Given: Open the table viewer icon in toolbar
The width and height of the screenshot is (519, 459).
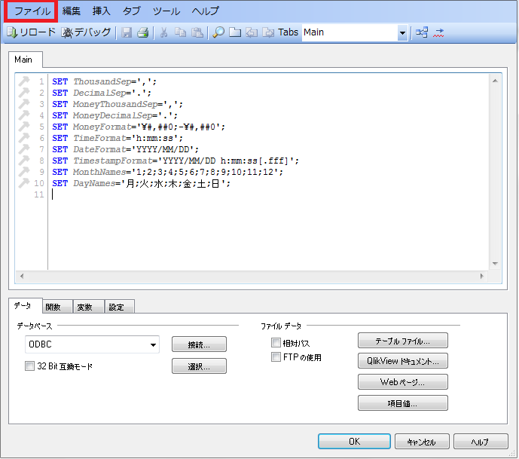Looking at the screenshot, I should coord(422,32).
